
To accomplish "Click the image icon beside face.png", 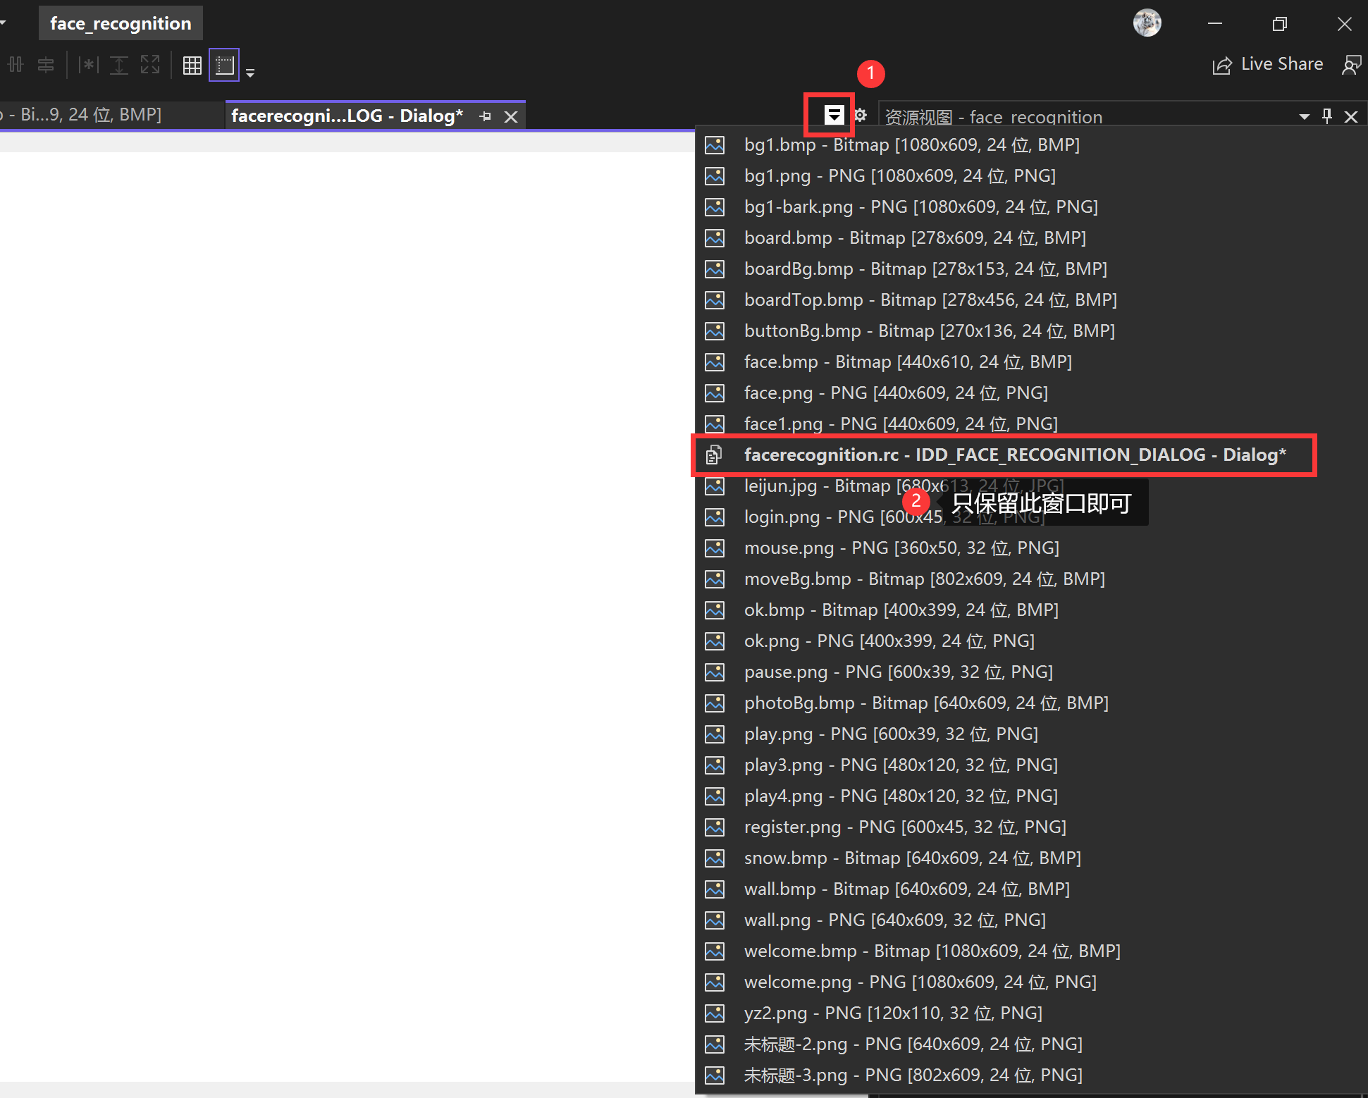I will click(715, 393).
